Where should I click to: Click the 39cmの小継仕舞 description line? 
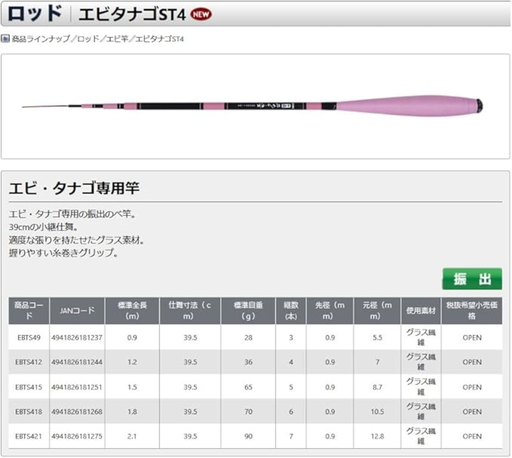(43, 227)
